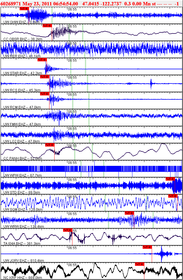183x280 pixels.
Task: Select the red pick marker on WRW trace
Action: 129,213
